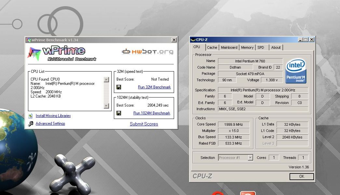Click the wPrime title bar icon
This screenshot has height=195, width=340.
28,40
